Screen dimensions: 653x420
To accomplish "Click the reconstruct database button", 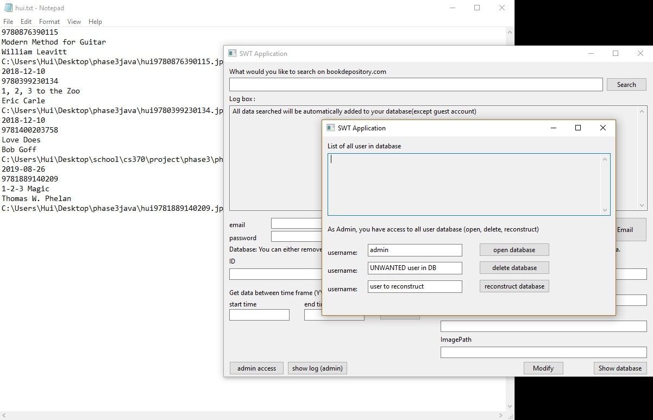I will click(x=514, y=286).
